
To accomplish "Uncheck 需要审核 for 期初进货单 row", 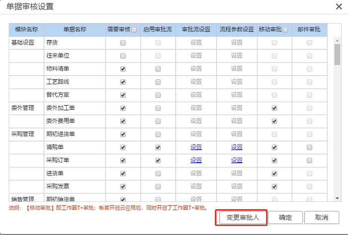I will 123,134.
